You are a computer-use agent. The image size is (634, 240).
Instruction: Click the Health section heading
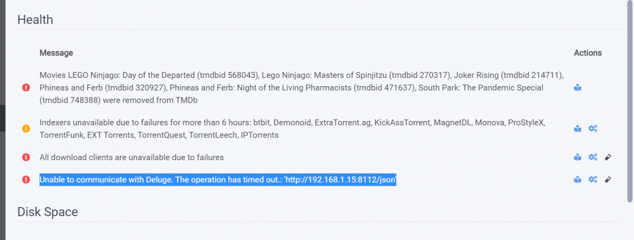point(35,20)
